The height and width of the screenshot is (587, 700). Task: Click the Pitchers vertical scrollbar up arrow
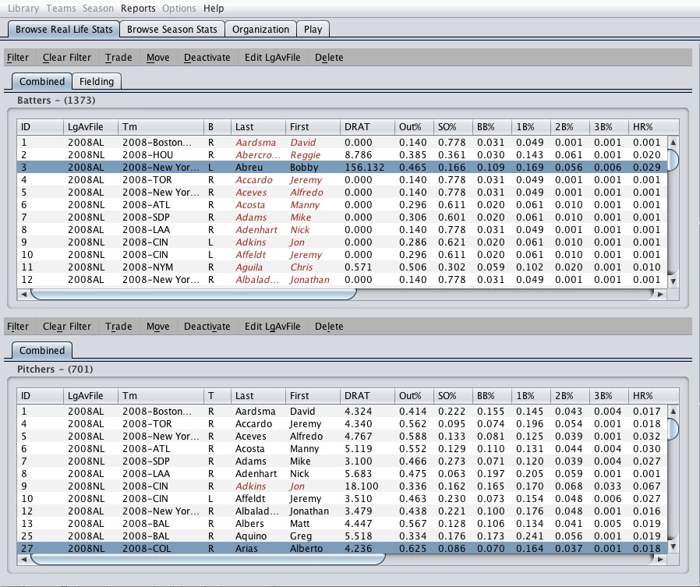[x=673, y=411]
